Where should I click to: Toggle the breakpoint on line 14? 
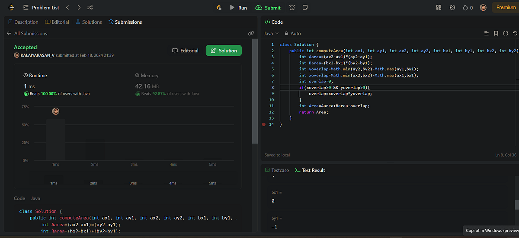pyautogui.click(x=264, y=124)
